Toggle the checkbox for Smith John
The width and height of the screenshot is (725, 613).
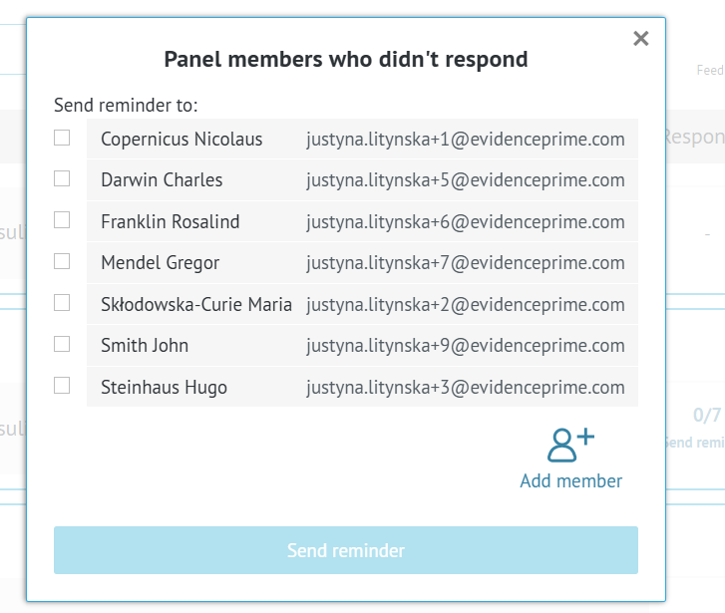[62, 344]
